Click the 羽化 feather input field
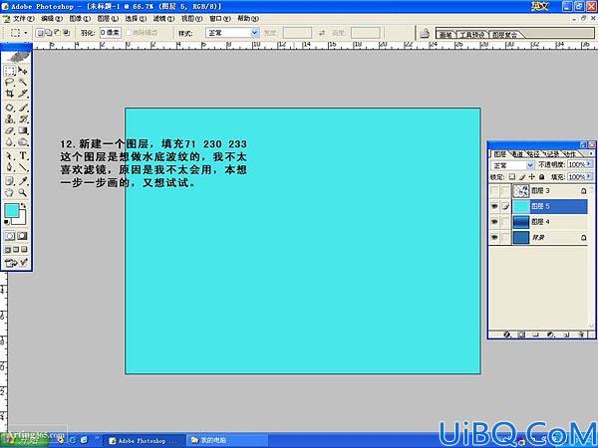This screenshot has width=598, height=448. pyautogui.click(x=111, y=33)
